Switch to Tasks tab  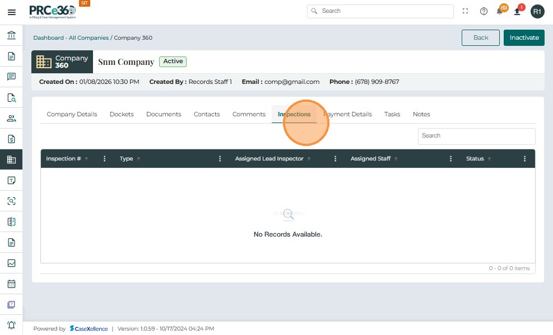coord(392,114)
